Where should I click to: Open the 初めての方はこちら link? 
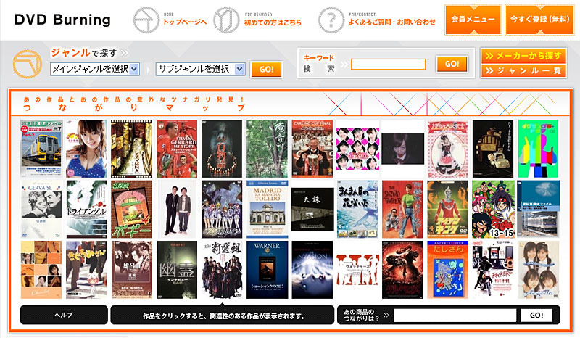point(273,22)
